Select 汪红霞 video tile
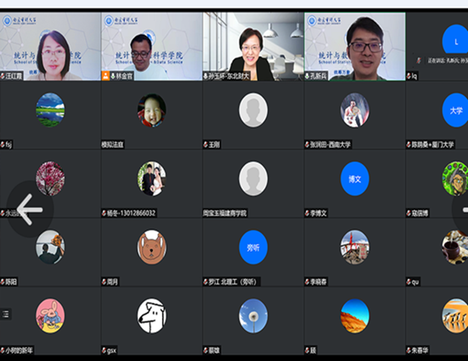Screen dimensions: 468x361 (50, 46)
